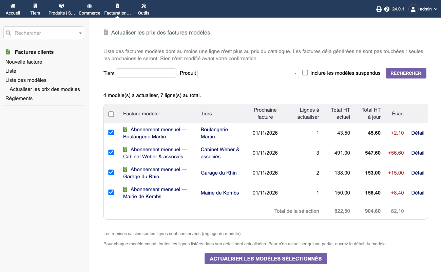Click the RECHERCHER button
441x272 pixels.
(406, 73)
